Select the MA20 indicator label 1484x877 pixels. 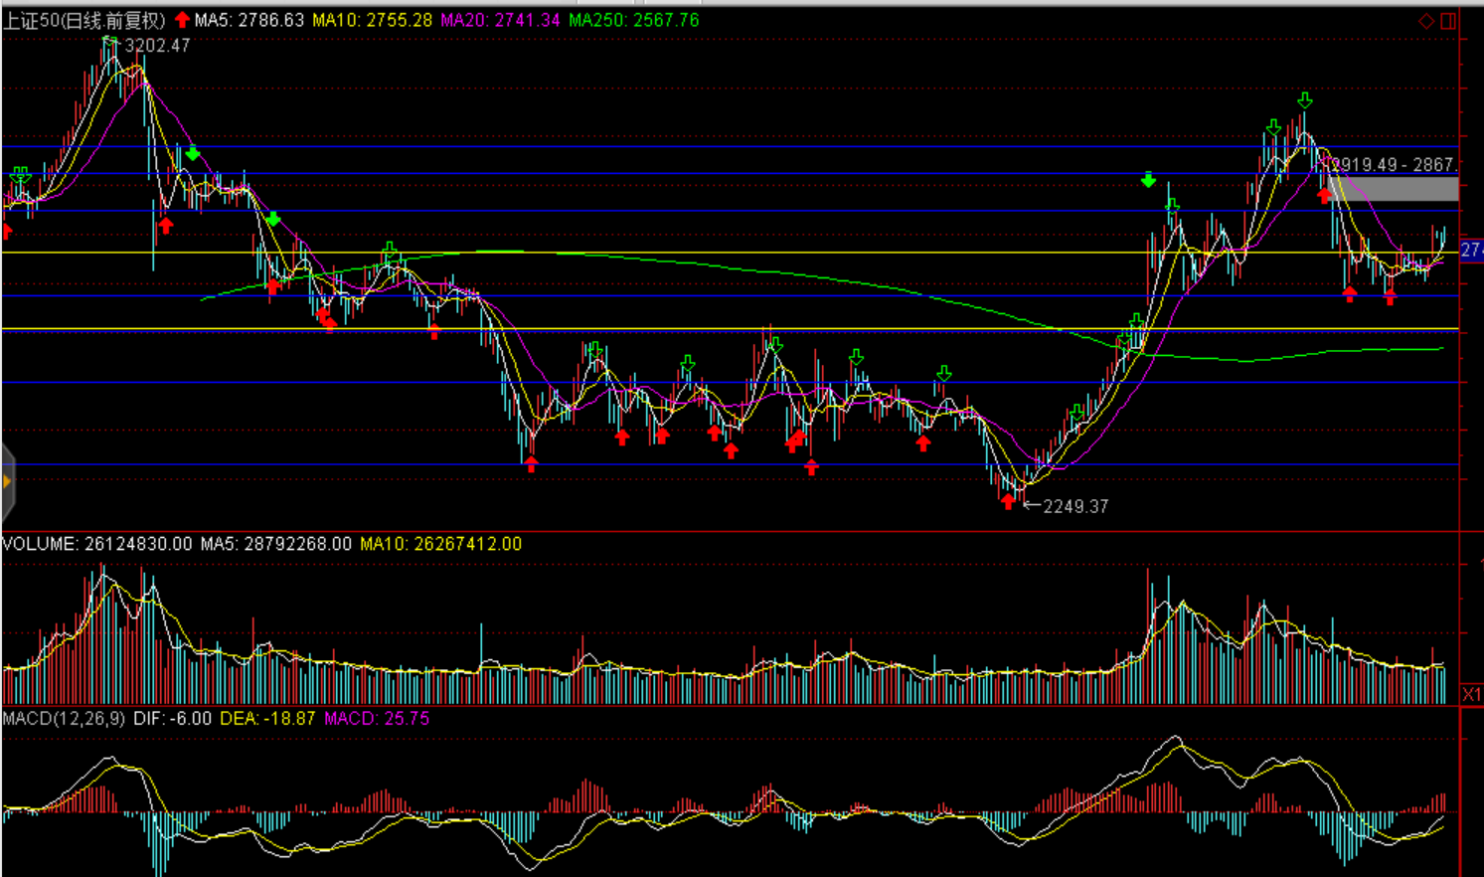click(500, 20)
